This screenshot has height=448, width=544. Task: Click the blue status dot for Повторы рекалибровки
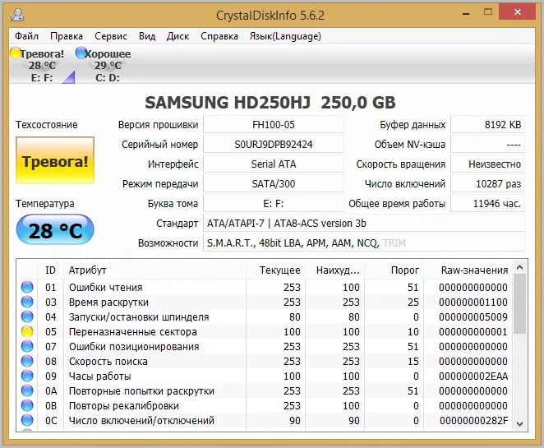pos(27,405)
